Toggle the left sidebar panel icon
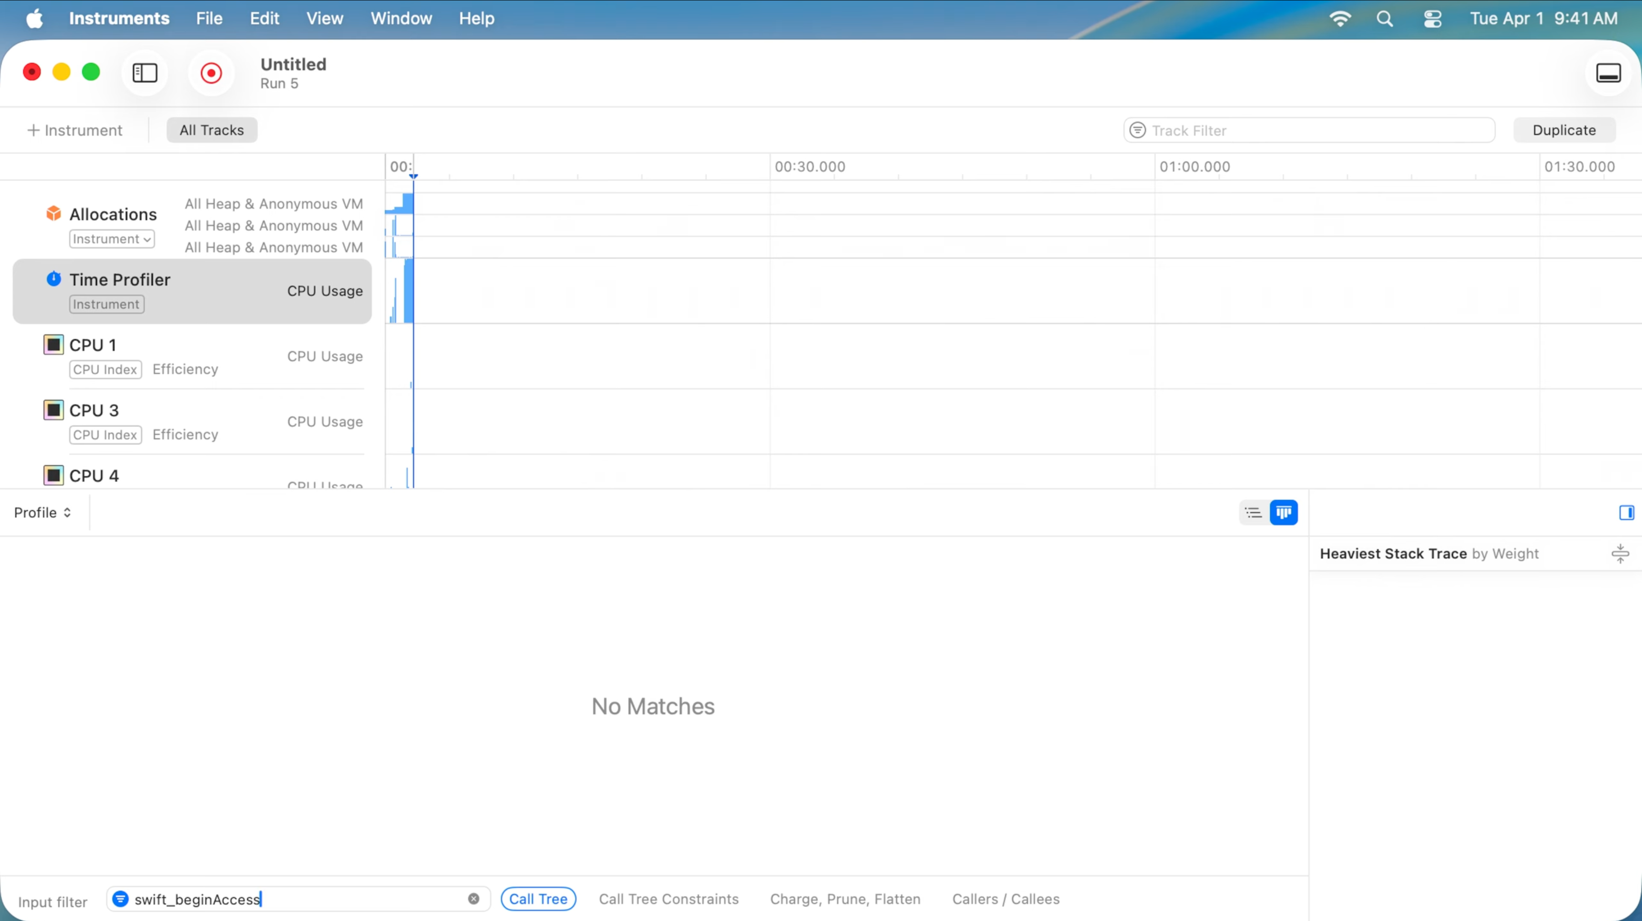Image resolution: width=1642 pixels, height=921 pixels. [145, 73]
